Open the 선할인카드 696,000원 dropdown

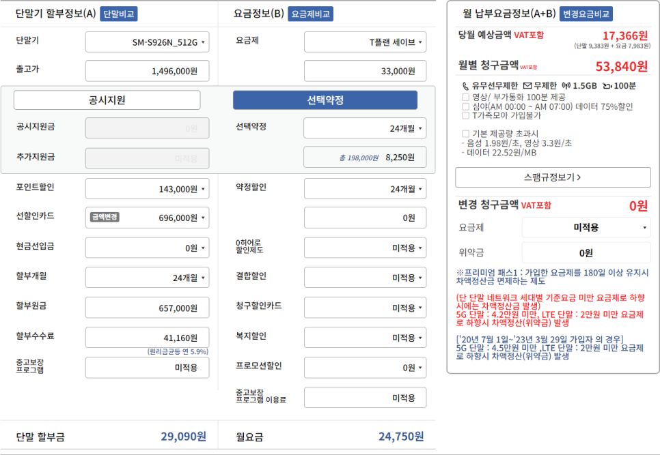[148, 218]
